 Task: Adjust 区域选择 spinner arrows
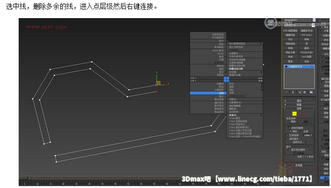coord(311,135)
